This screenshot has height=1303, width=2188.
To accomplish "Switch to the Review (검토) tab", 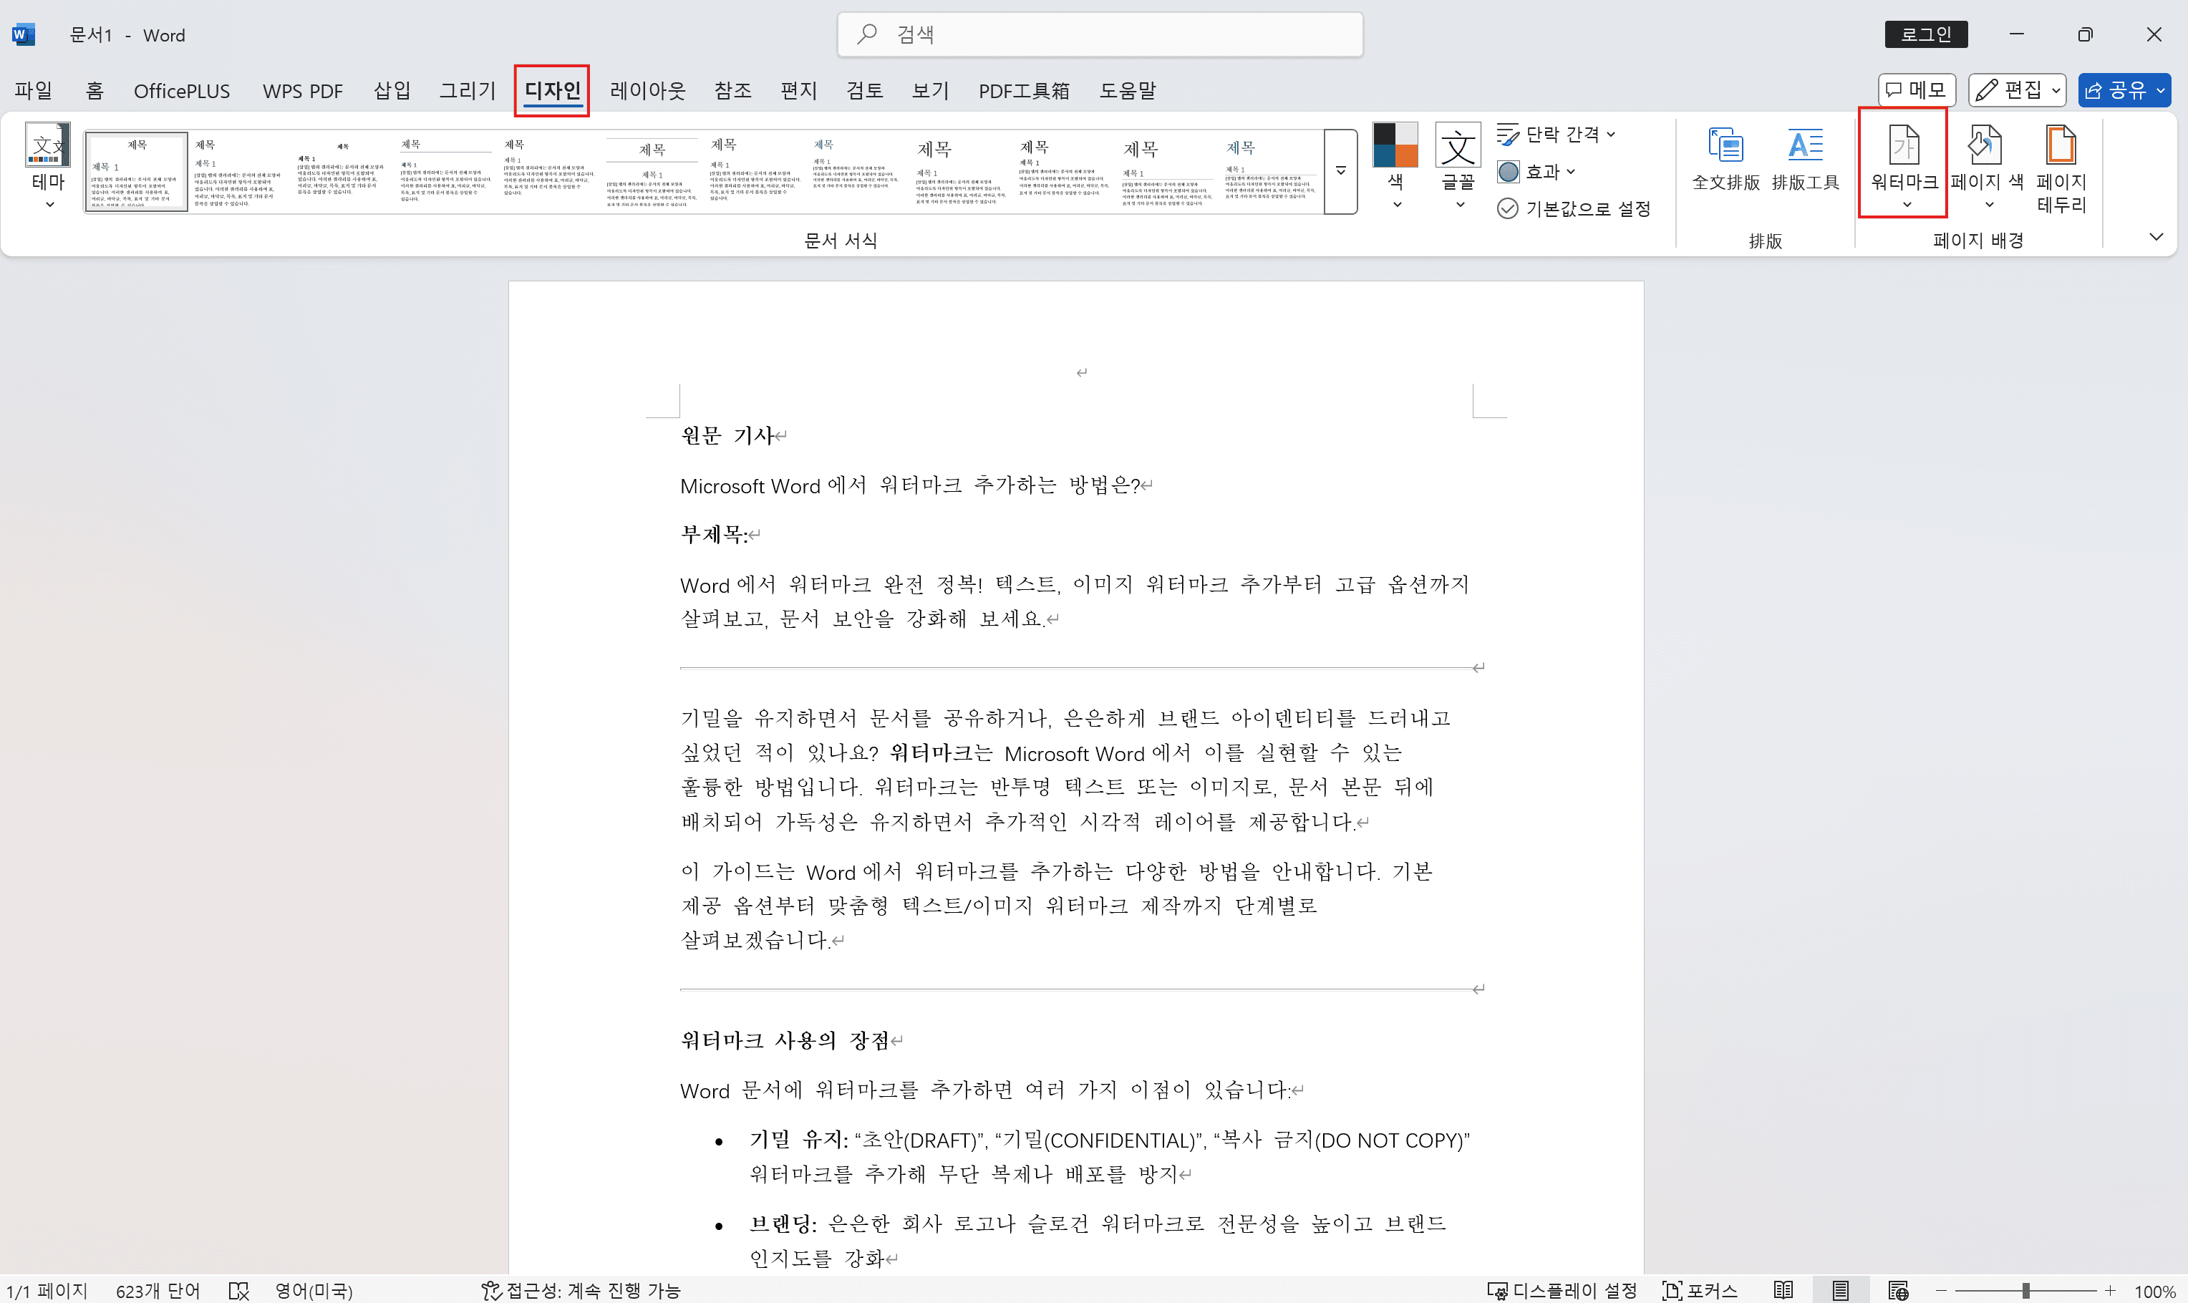I will point(864,90).
